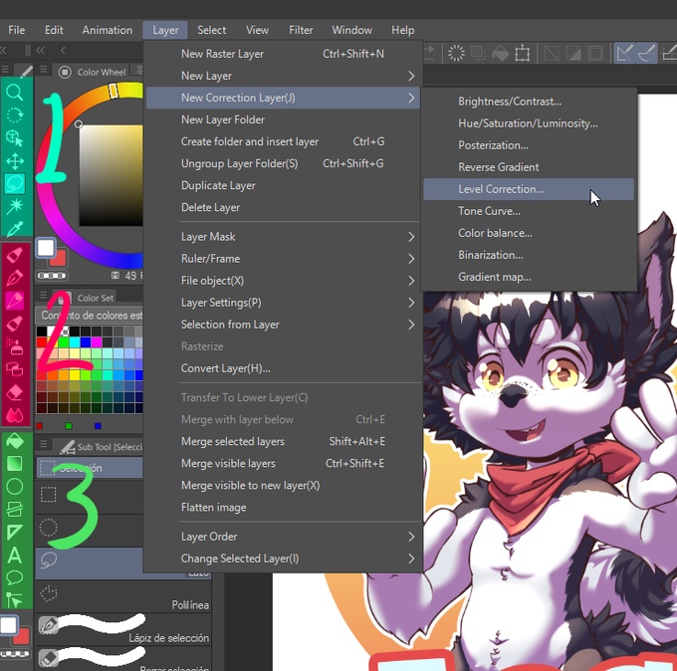
Task: Choose Gradient map from the submenu
Action: (529, 277)
